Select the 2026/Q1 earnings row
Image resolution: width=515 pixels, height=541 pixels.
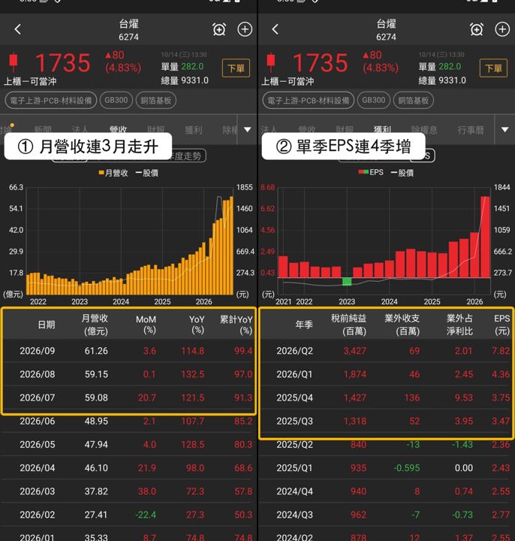(386, 374)
